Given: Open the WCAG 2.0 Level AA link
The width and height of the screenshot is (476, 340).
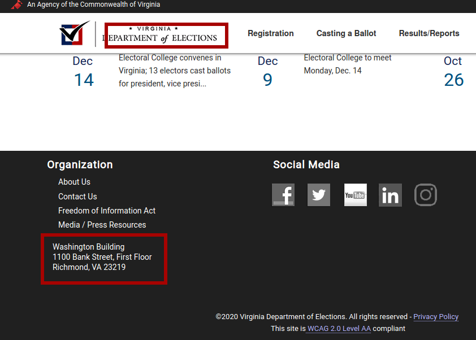Looking at the screenshot, I should coord(339,329).
